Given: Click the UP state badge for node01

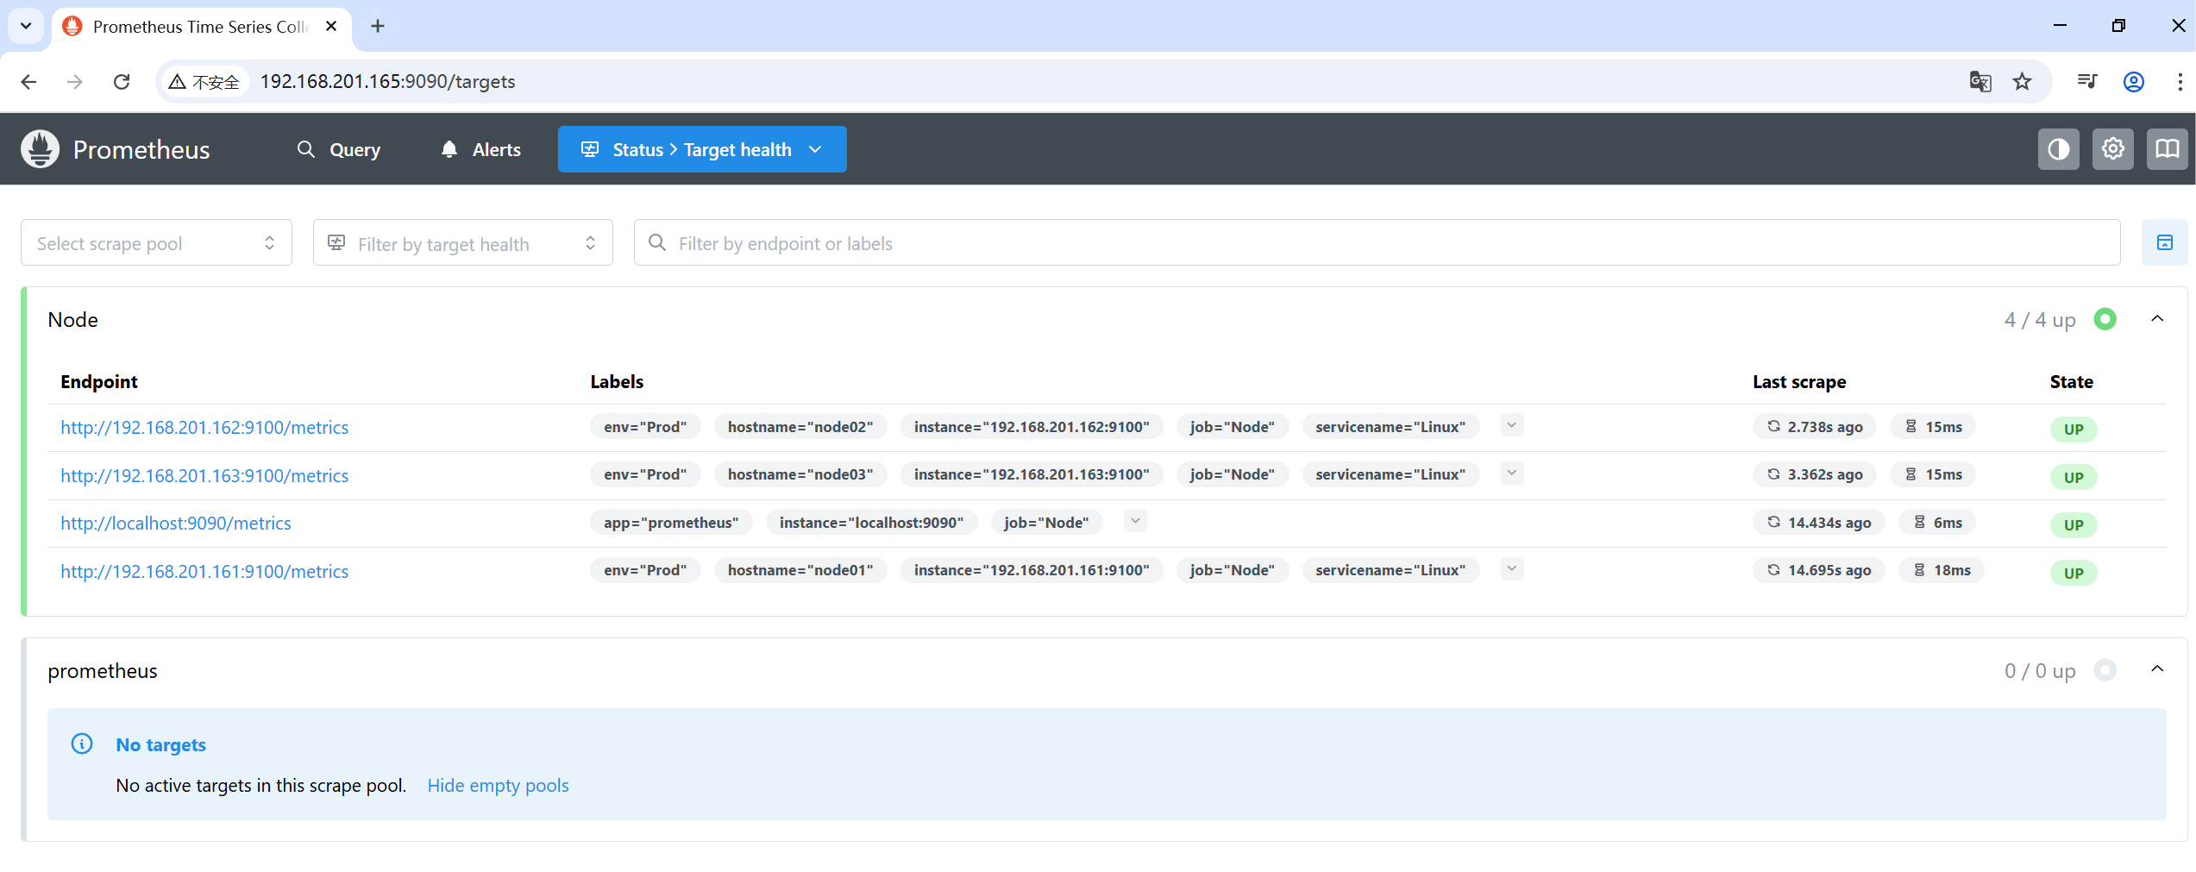Looking at the screenshot, I should [2074, 573].
